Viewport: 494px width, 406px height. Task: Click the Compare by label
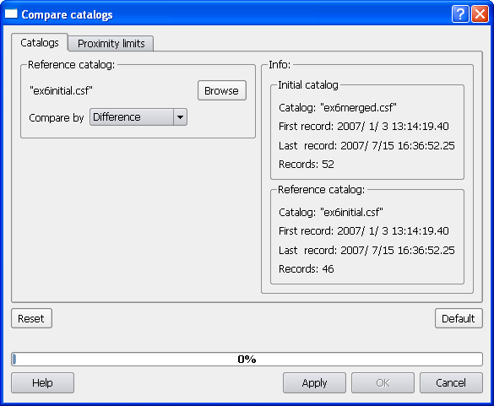(x=57, y=118)
